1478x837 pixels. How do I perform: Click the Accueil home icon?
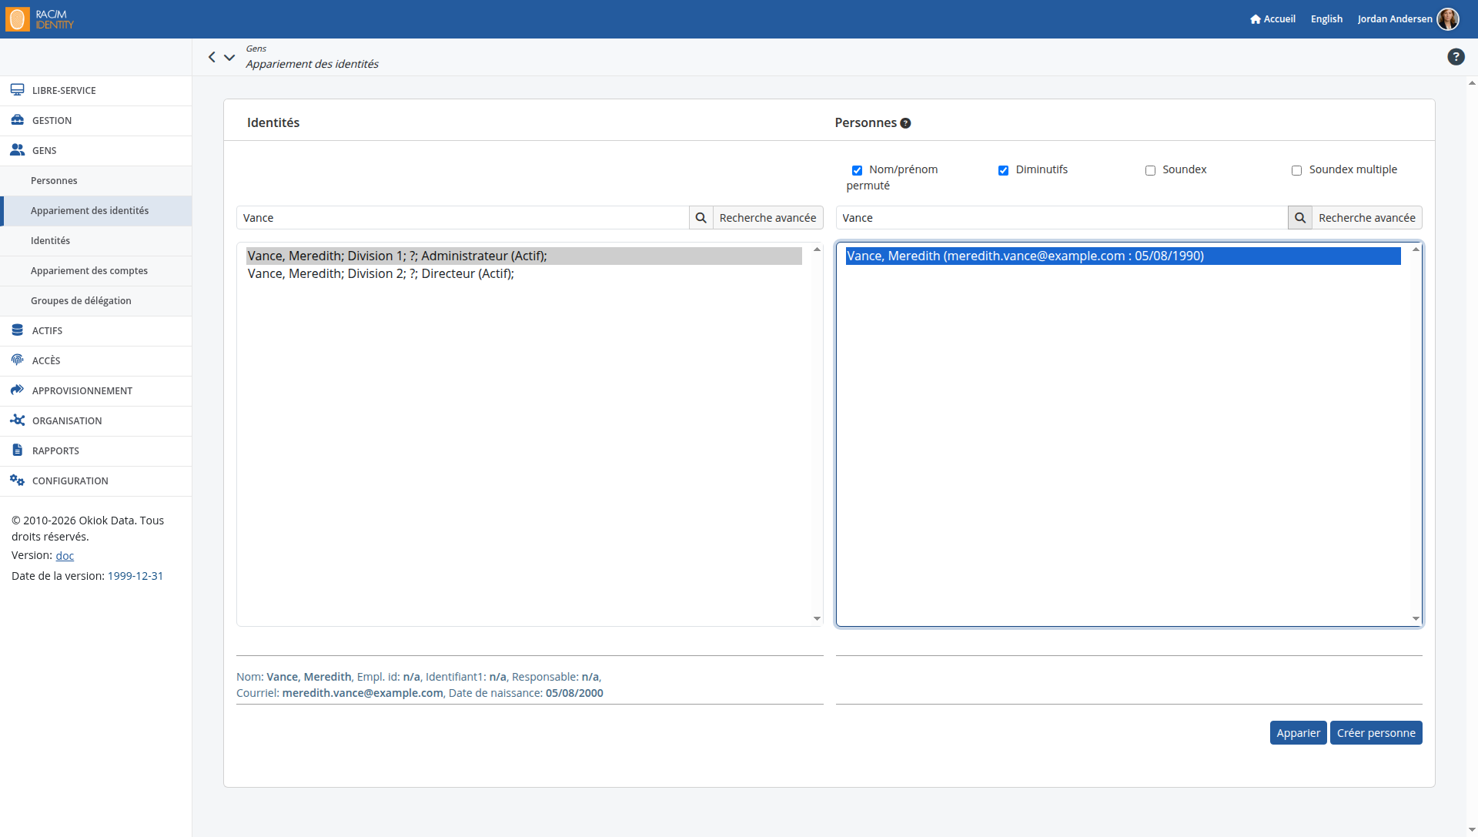pyautogui.click(x=1256, y=19)
